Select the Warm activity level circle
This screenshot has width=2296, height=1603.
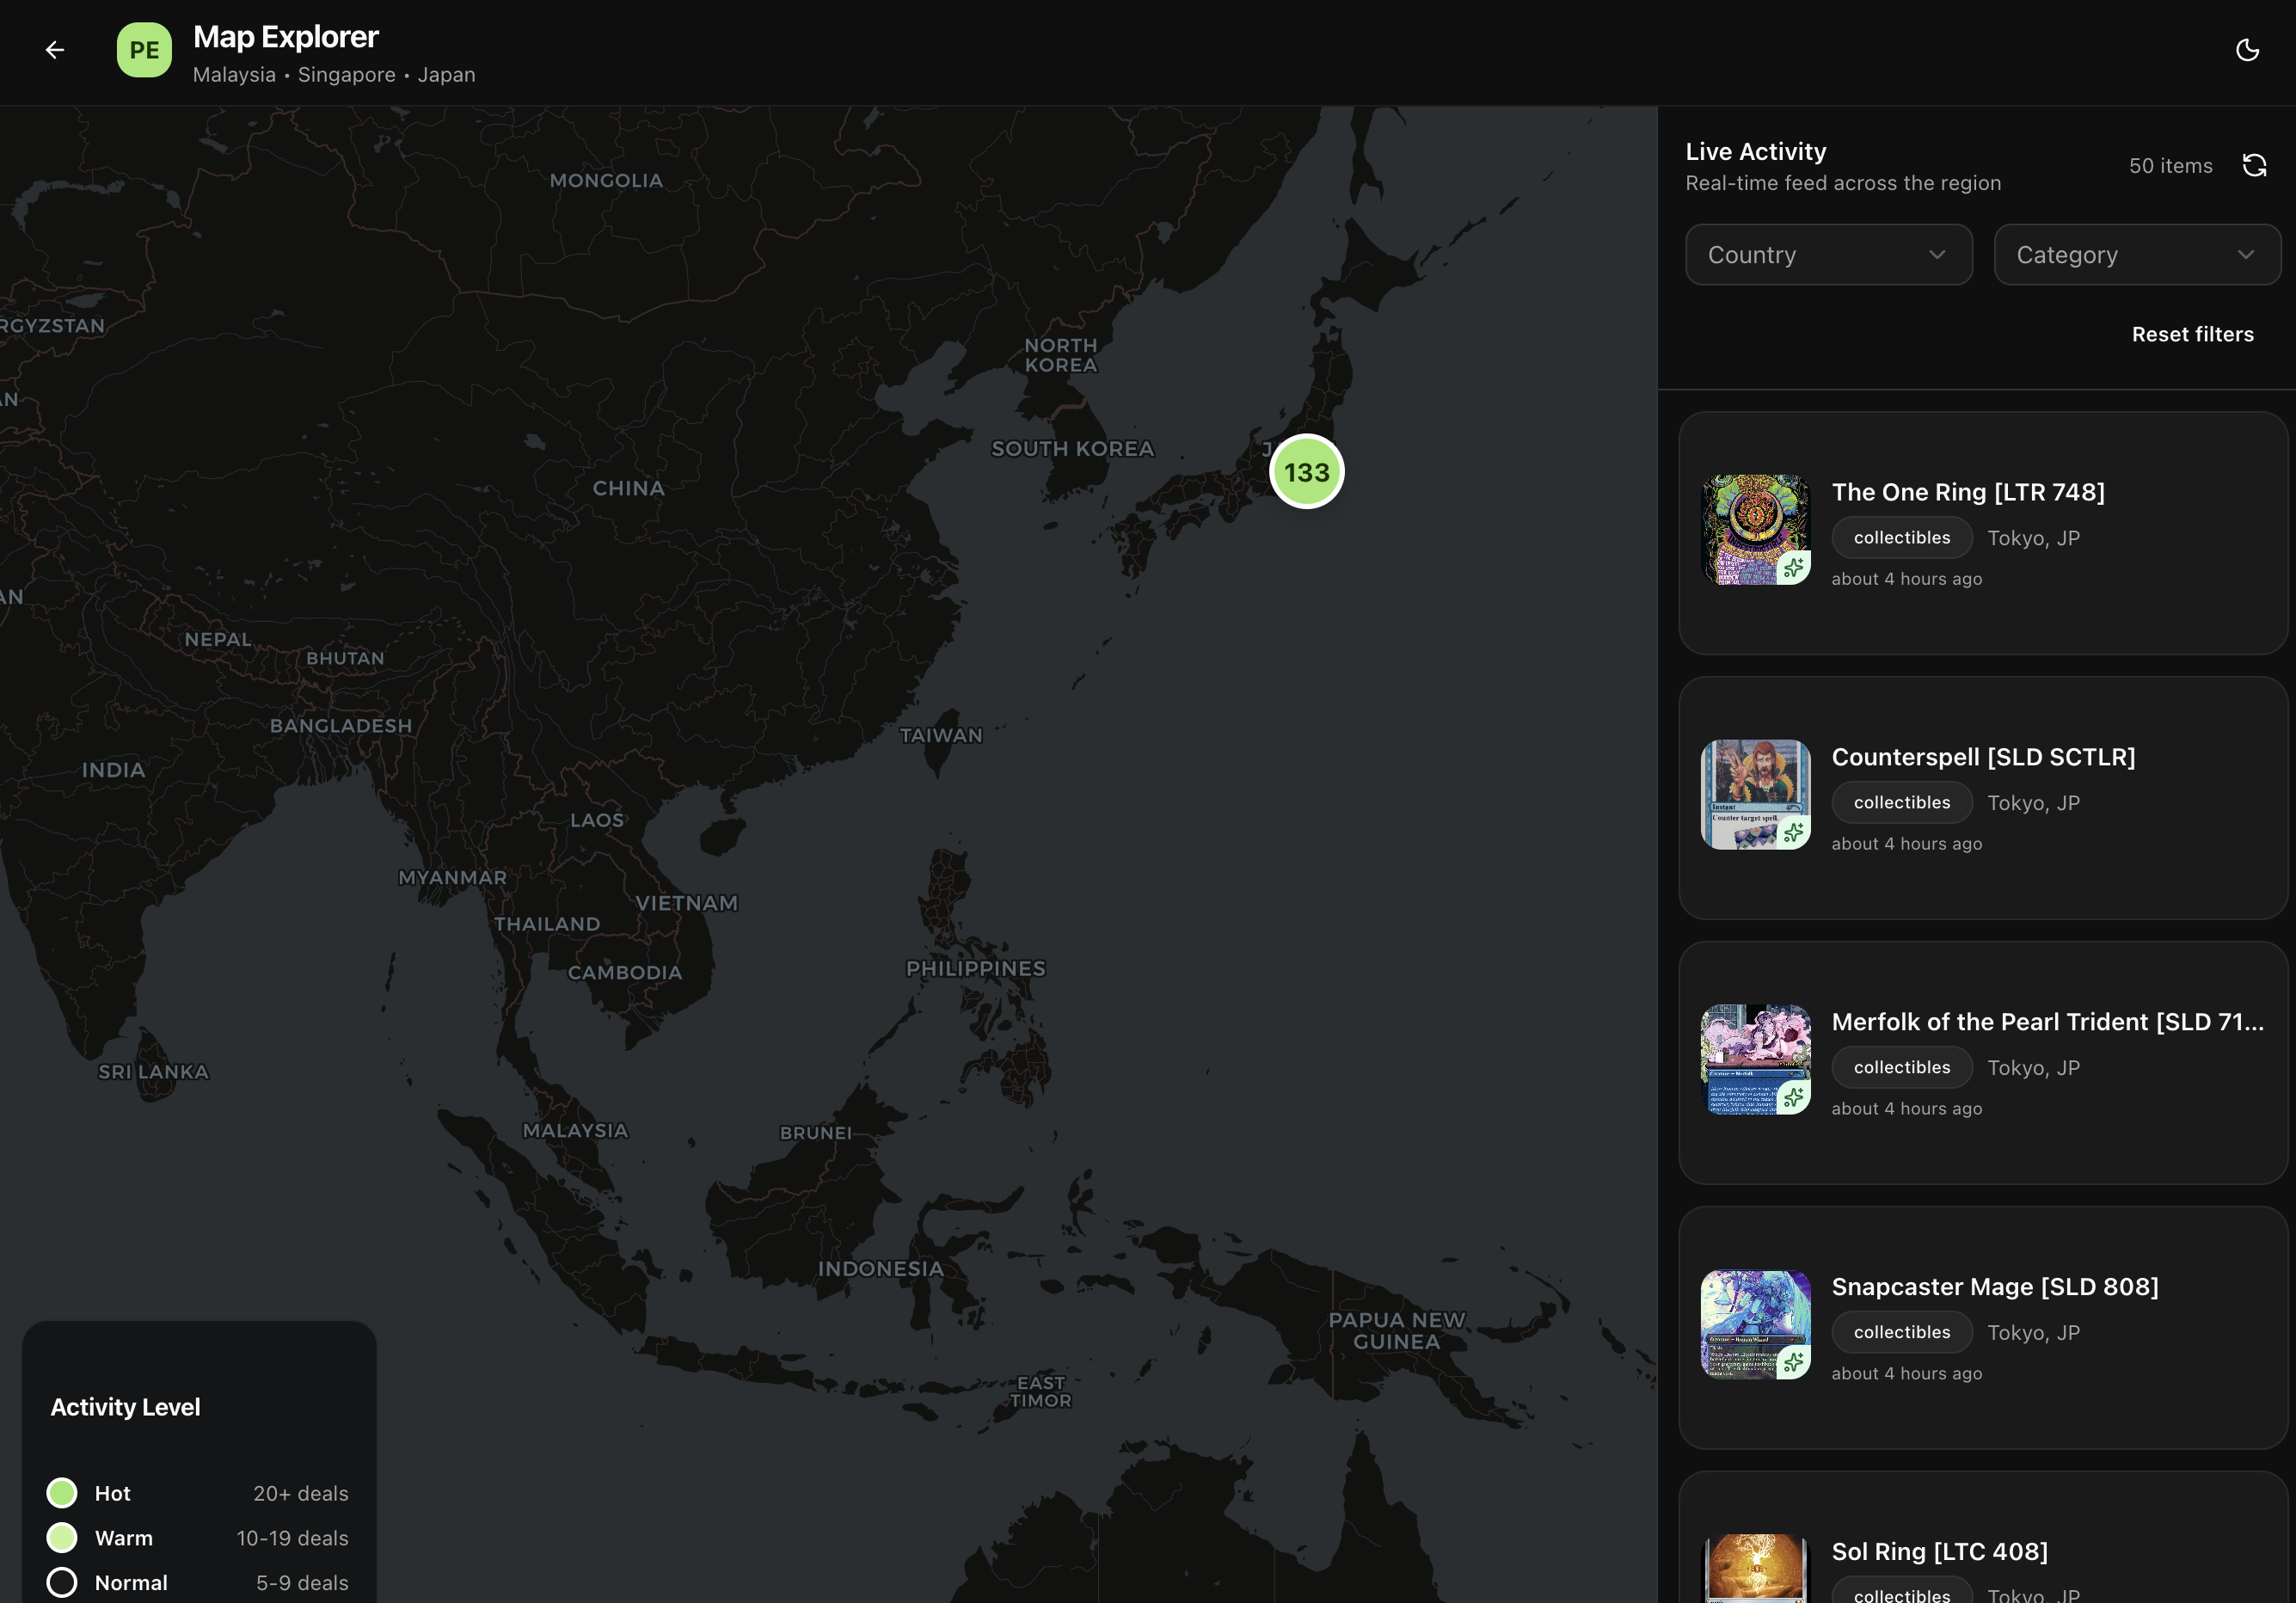point(62,1538)
